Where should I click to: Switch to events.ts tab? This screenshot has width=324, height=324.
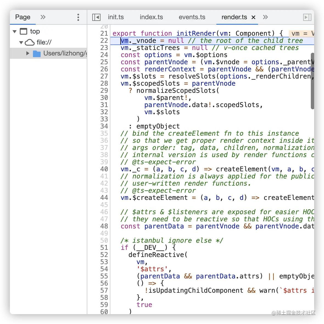pos(192,17)
